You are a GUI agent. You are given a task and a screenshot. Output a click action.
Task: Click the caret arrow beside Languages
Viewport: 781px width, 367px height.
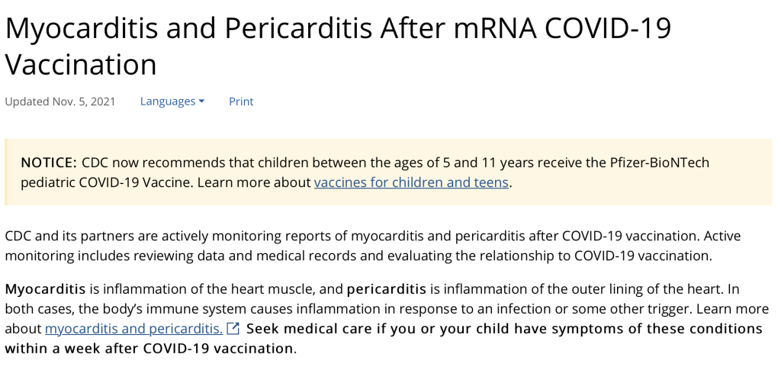tap(201, 101)
